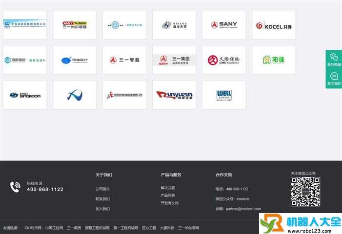Visit the 三一帕尔菲格 friendly link
342x234 pixels.
[188, 228]
